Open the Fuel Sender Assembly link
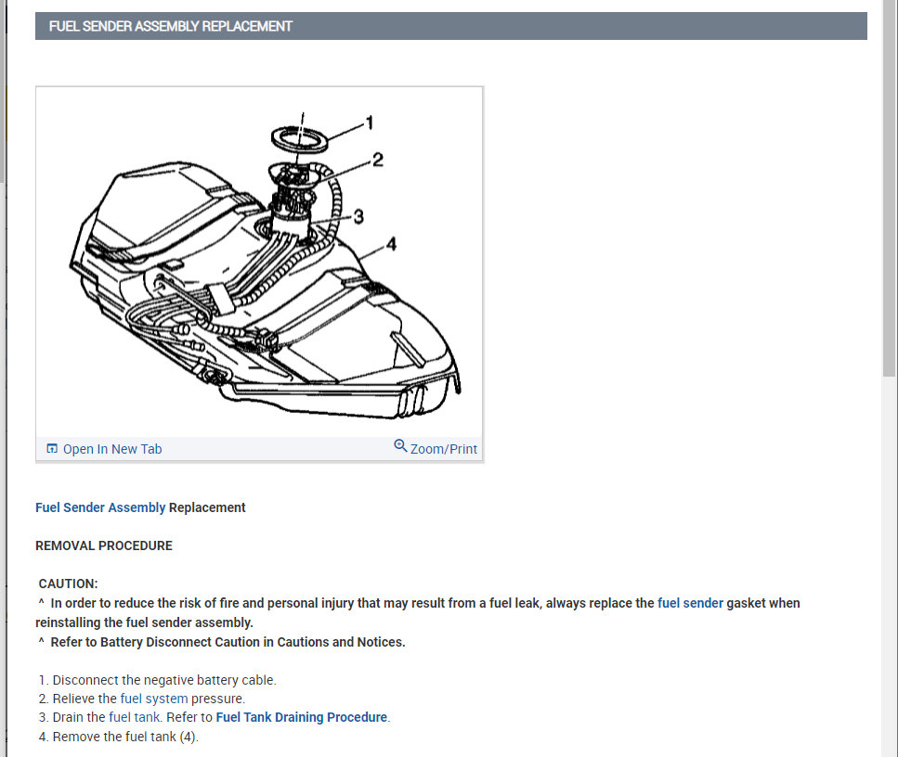Image resolution: width=898 pixels, height=757 pixels. 100,507
